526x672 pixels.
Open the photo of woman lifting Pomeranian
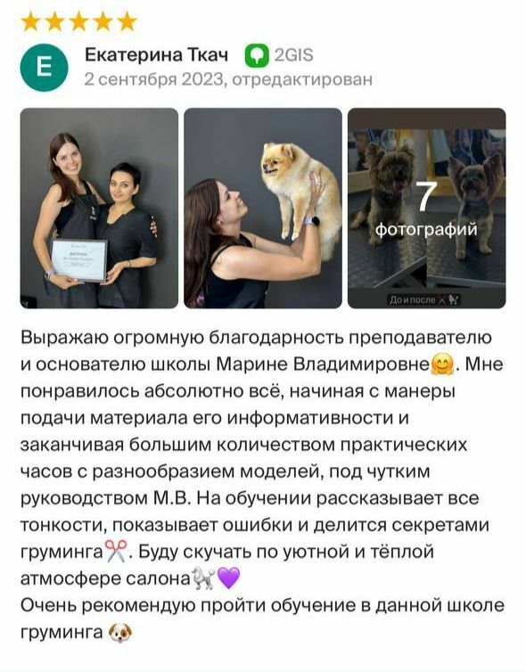coord(263,209)
